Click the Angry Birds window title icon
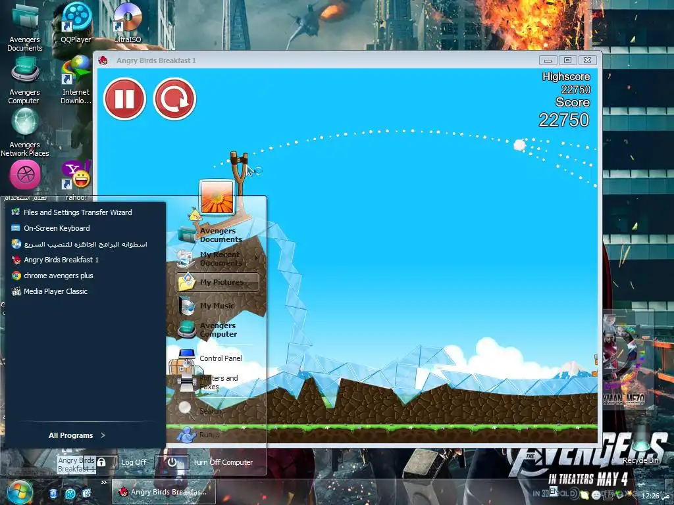 103,60
